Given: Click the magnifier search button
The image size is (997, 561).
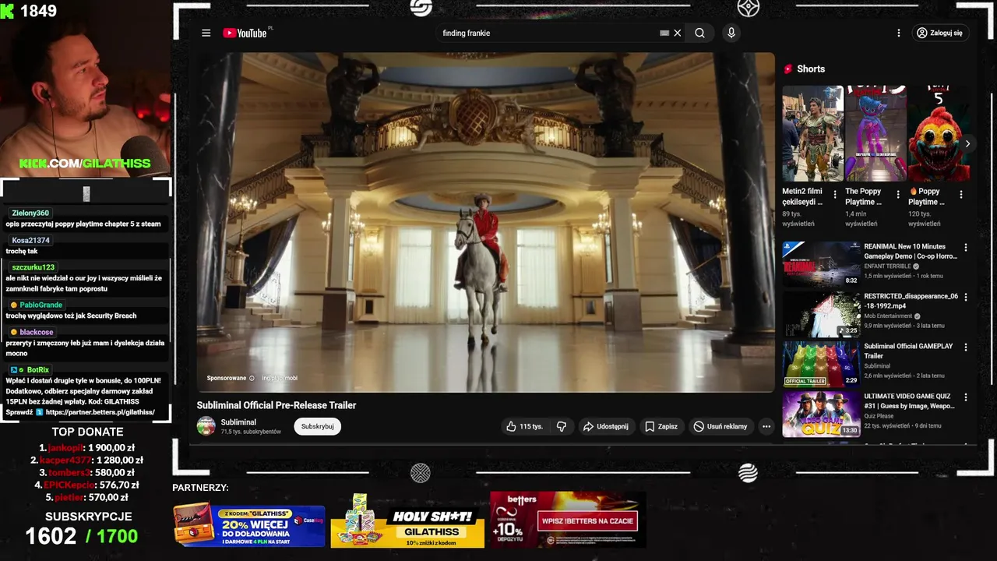Looking at the screenshot, I should (x=699, y=33).
